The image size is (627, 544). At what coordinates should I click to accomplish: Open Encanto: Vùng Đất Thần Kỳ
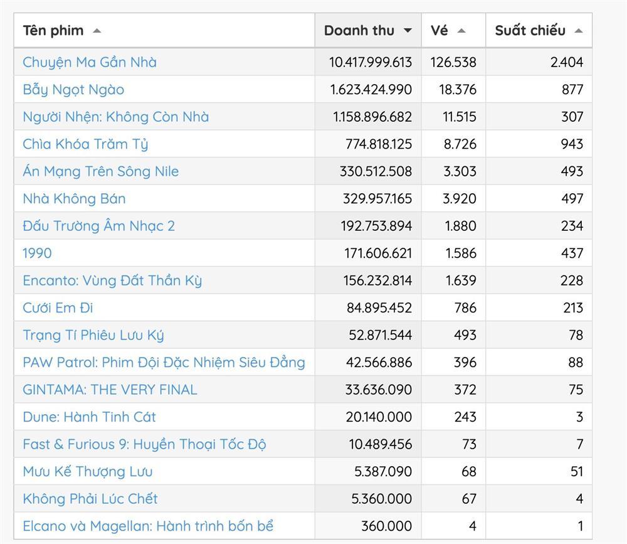(x=112, y=280)
